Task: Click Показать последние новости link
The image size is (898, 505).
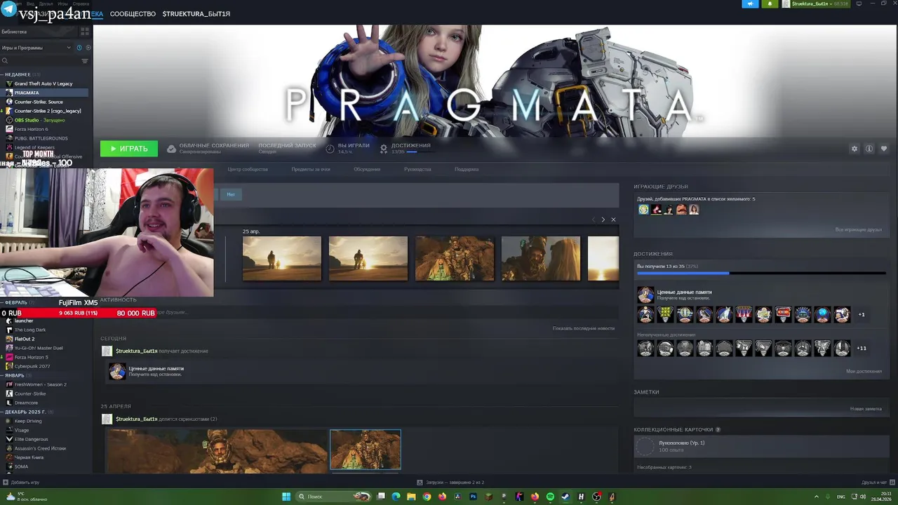Action: (583, 328)
